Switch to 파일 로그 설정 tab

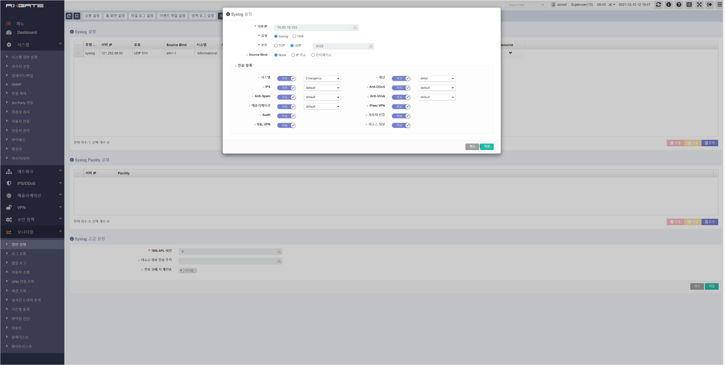(x=142, y=16)
